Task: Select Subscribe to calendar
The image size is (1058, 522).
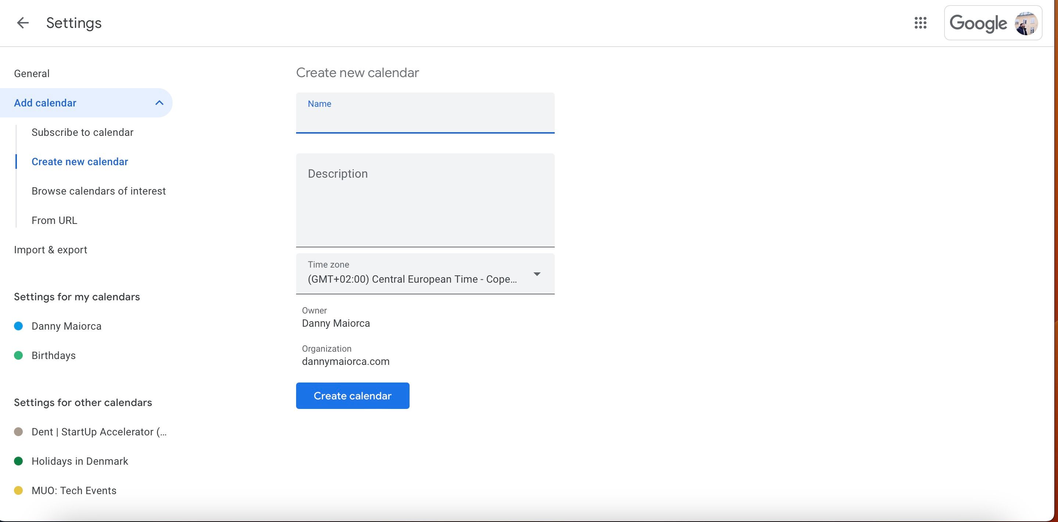Action: (82, 132)
